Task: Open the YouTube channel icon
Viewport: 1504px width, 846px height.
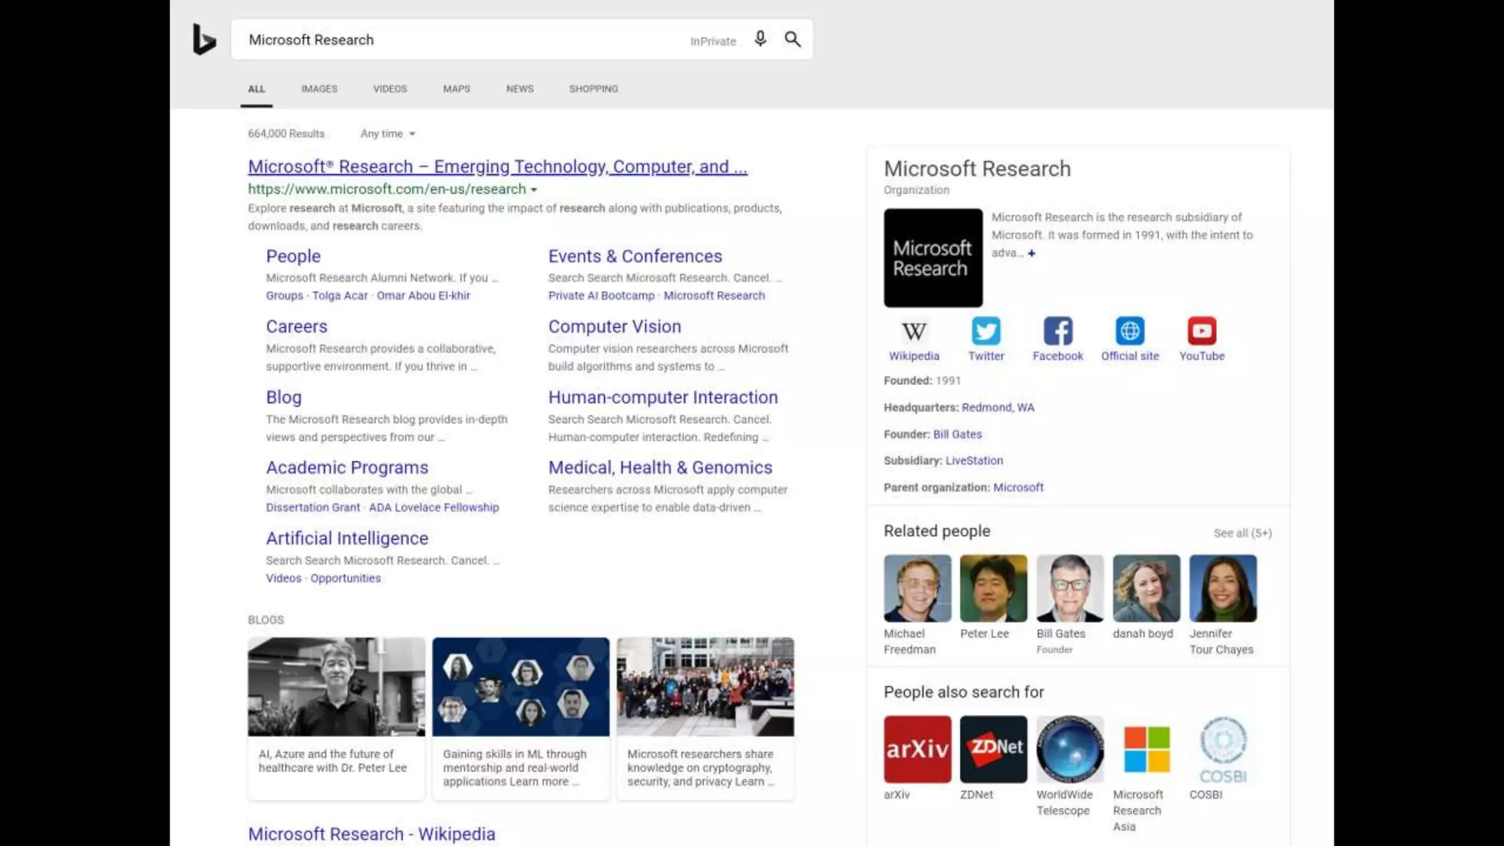Action: pyautogui.click(x=1201, y=332)
